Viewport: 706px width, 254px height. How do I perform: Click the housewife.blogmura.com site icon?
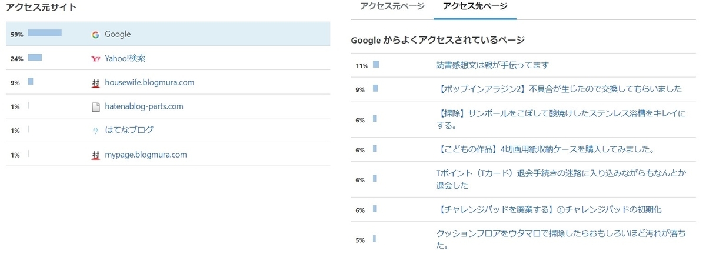96,83
